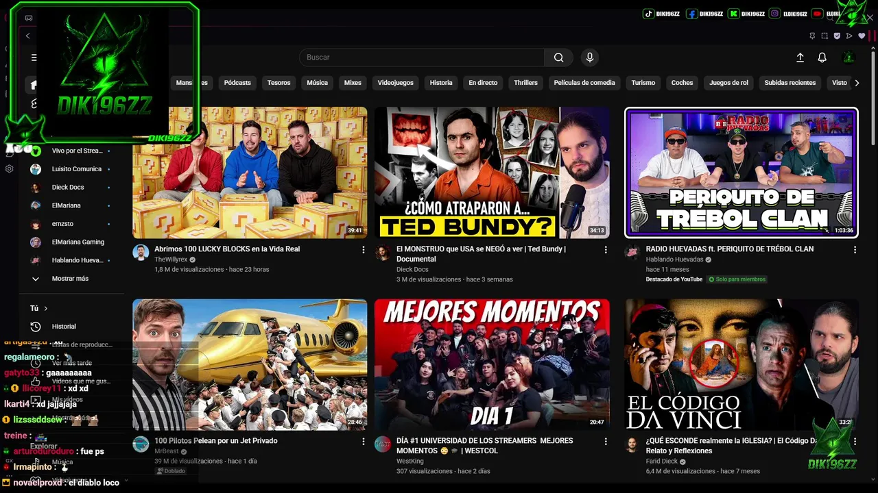This screenshot has width=878, height=493.
Task: Click into the Buscar search field
Action: click(x=422, y=58)
